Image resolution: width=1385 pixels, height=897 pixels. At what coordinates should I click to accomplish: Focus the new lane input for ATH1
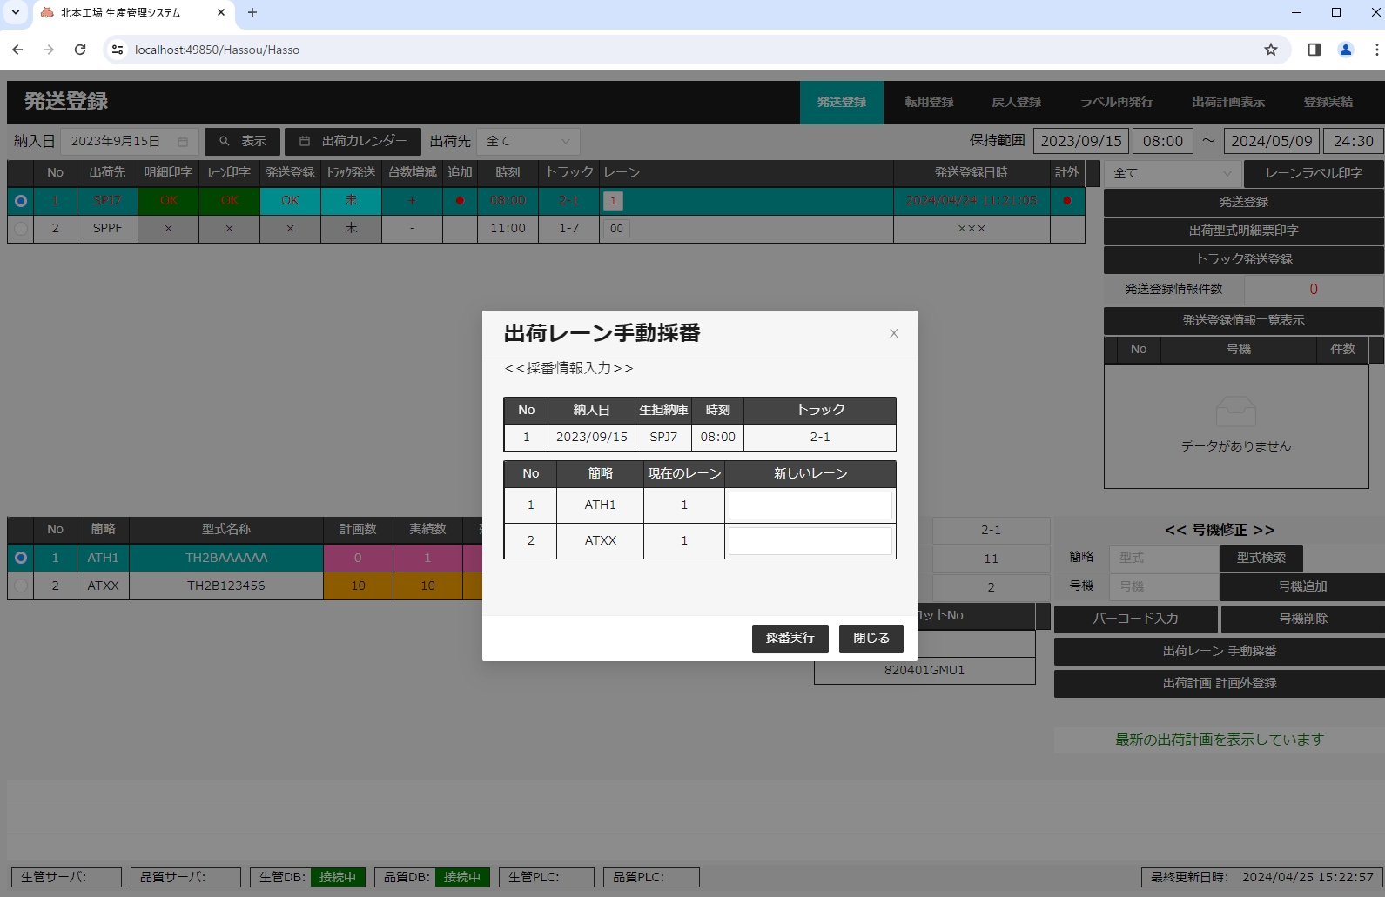point(810,505)
